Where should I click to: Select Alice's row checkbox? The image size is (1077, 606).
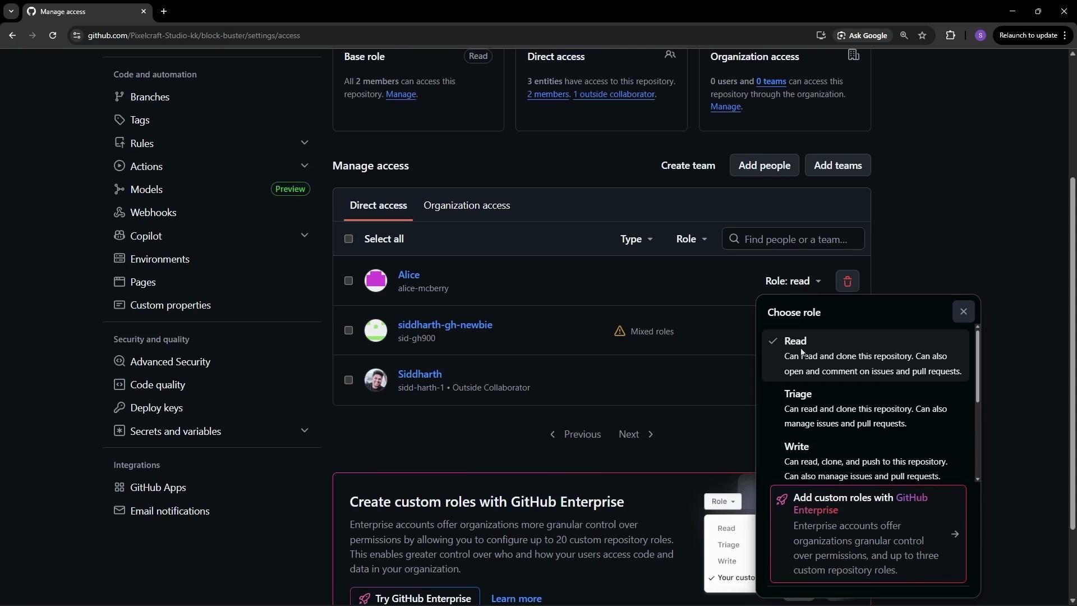tap(348, 281)
